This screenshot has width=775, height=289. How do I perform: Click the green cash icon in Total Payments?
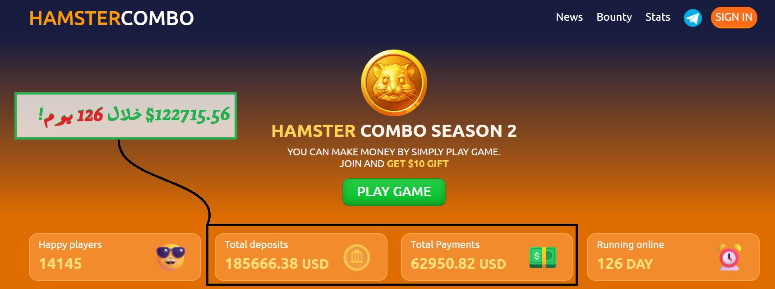click(543, 257)
